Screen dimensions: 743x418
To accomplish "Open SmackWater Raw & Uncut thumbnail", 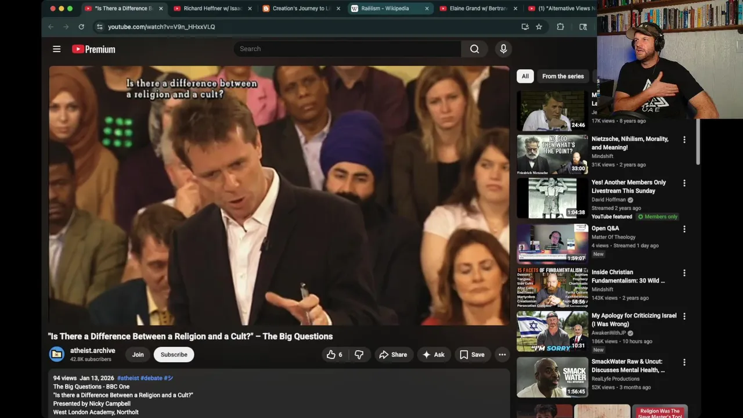I will pos(553,377).
